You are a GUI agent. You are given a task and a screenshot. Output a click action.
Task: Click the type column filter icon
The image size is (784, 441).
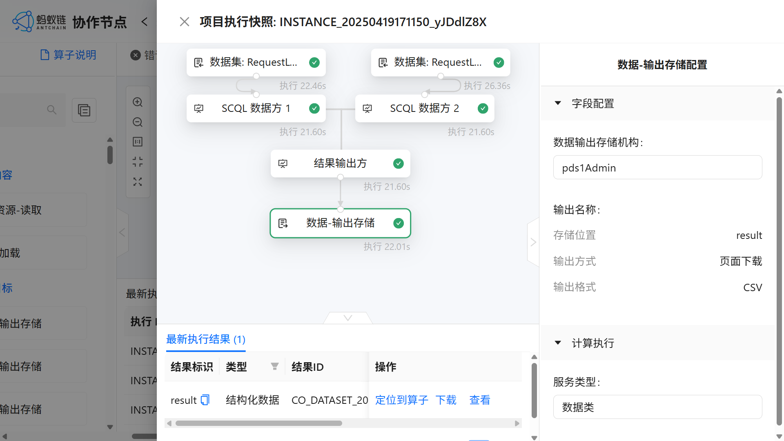[275, 367]
